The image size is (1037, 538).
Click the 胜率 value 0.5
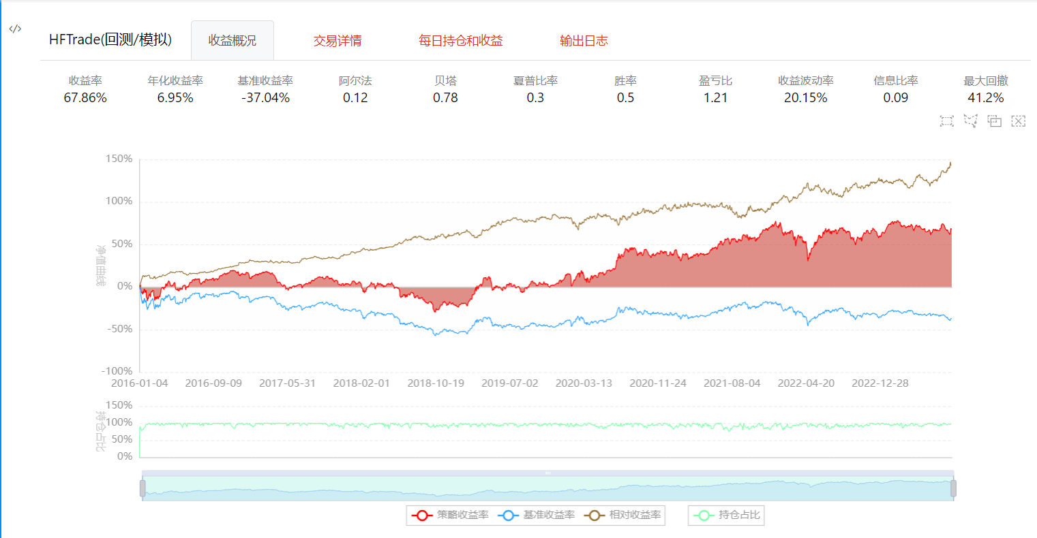click(x=625, y=98)
